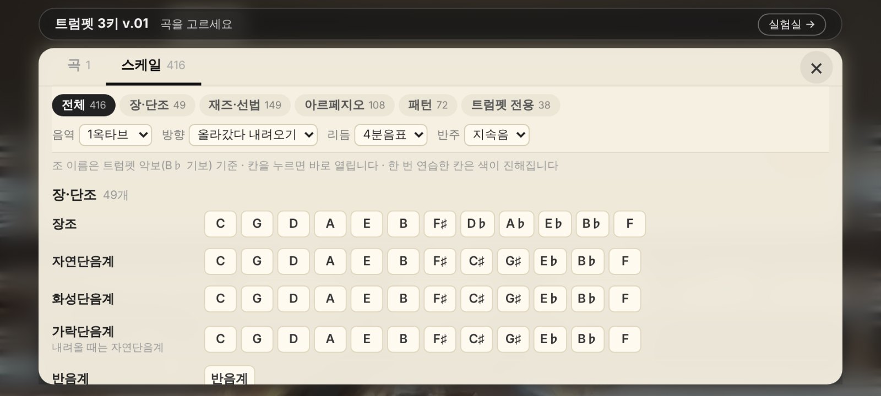Image resolution: width=881 pixels, height=396 pixels.
Task: Click the 트럼펫 3키 v.01 title
Action: (x=102, y=24)
